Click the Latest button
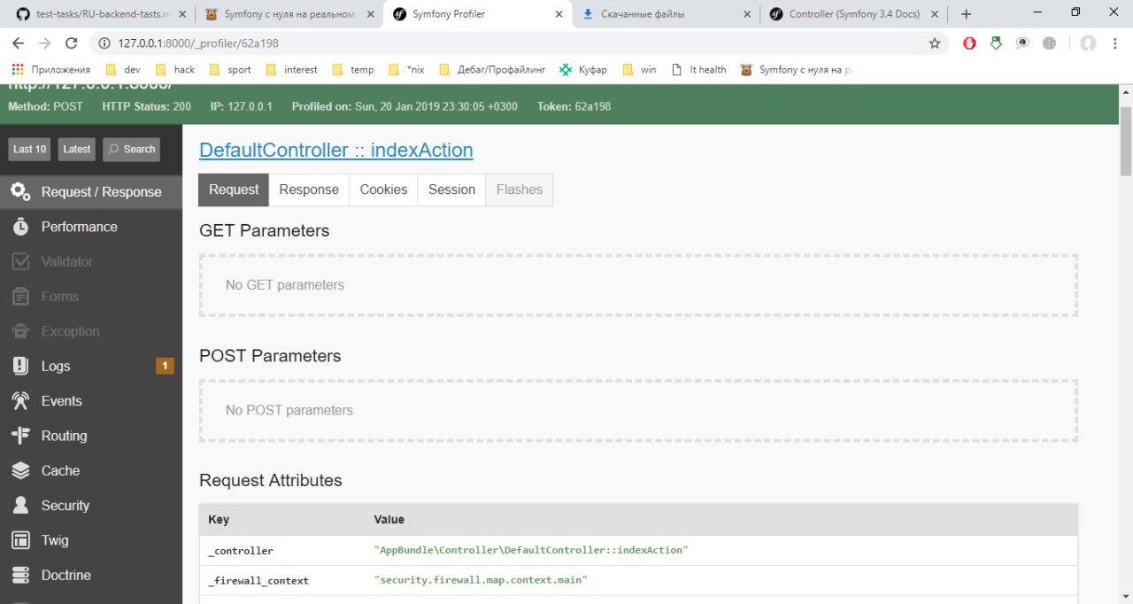Image resolution: width=1133 pixels, height=604 pixels. pyautogui.click(x=77, y=149)
